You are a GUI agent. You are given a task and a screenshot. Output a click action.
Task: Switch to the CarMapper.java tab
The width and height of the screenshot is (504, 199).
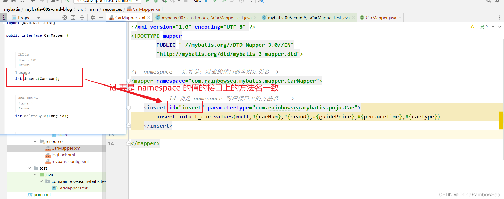point(381,18)
